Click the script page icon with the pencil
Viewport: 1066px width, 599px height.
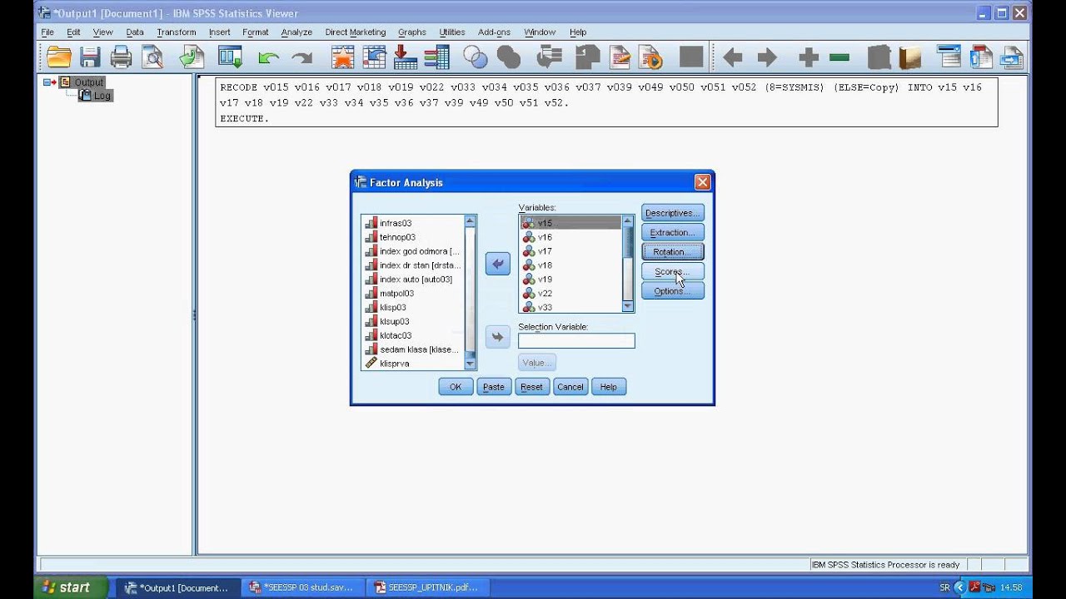[x=620, y=57]
